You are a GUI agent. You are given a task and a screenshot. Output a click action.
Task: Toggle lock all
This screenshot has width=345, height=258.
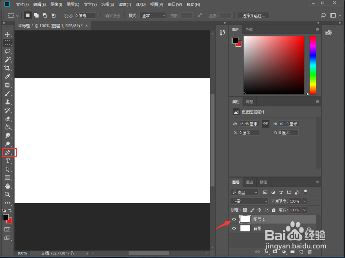click(x=274, y=210)
